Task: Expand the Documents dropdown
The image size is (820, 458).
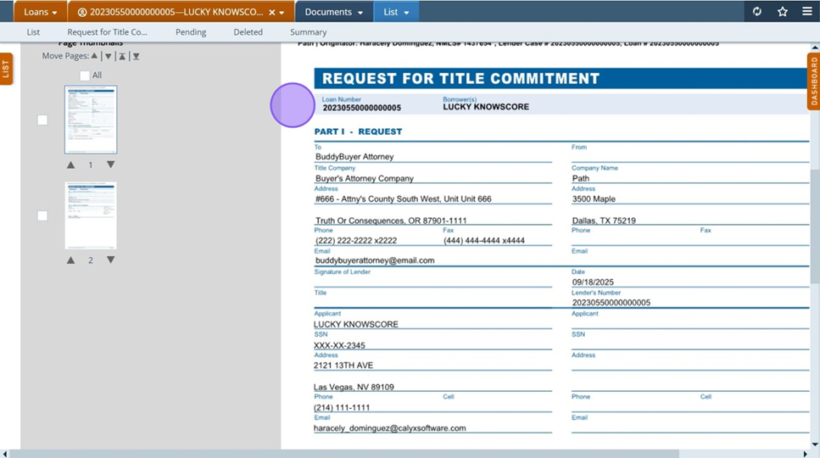Action: pyautogui.click(x=334, y=12)
